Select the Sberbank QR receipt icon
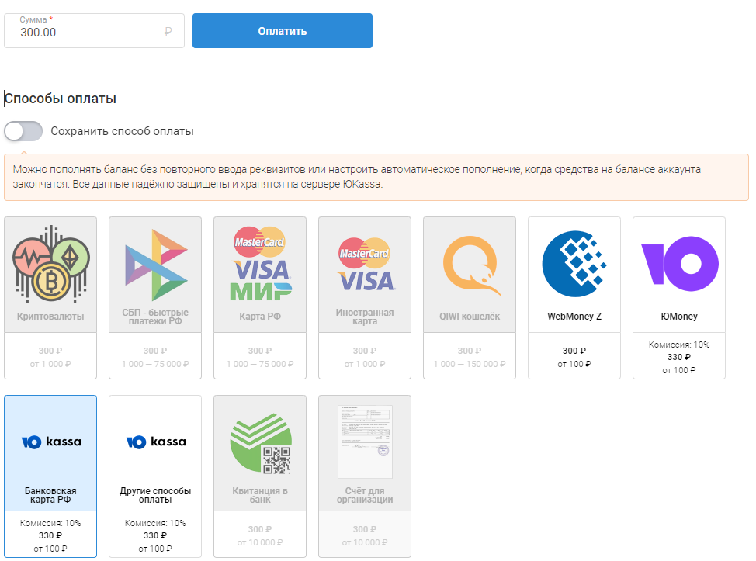This screenshot has height=561, width=756. 260,443
